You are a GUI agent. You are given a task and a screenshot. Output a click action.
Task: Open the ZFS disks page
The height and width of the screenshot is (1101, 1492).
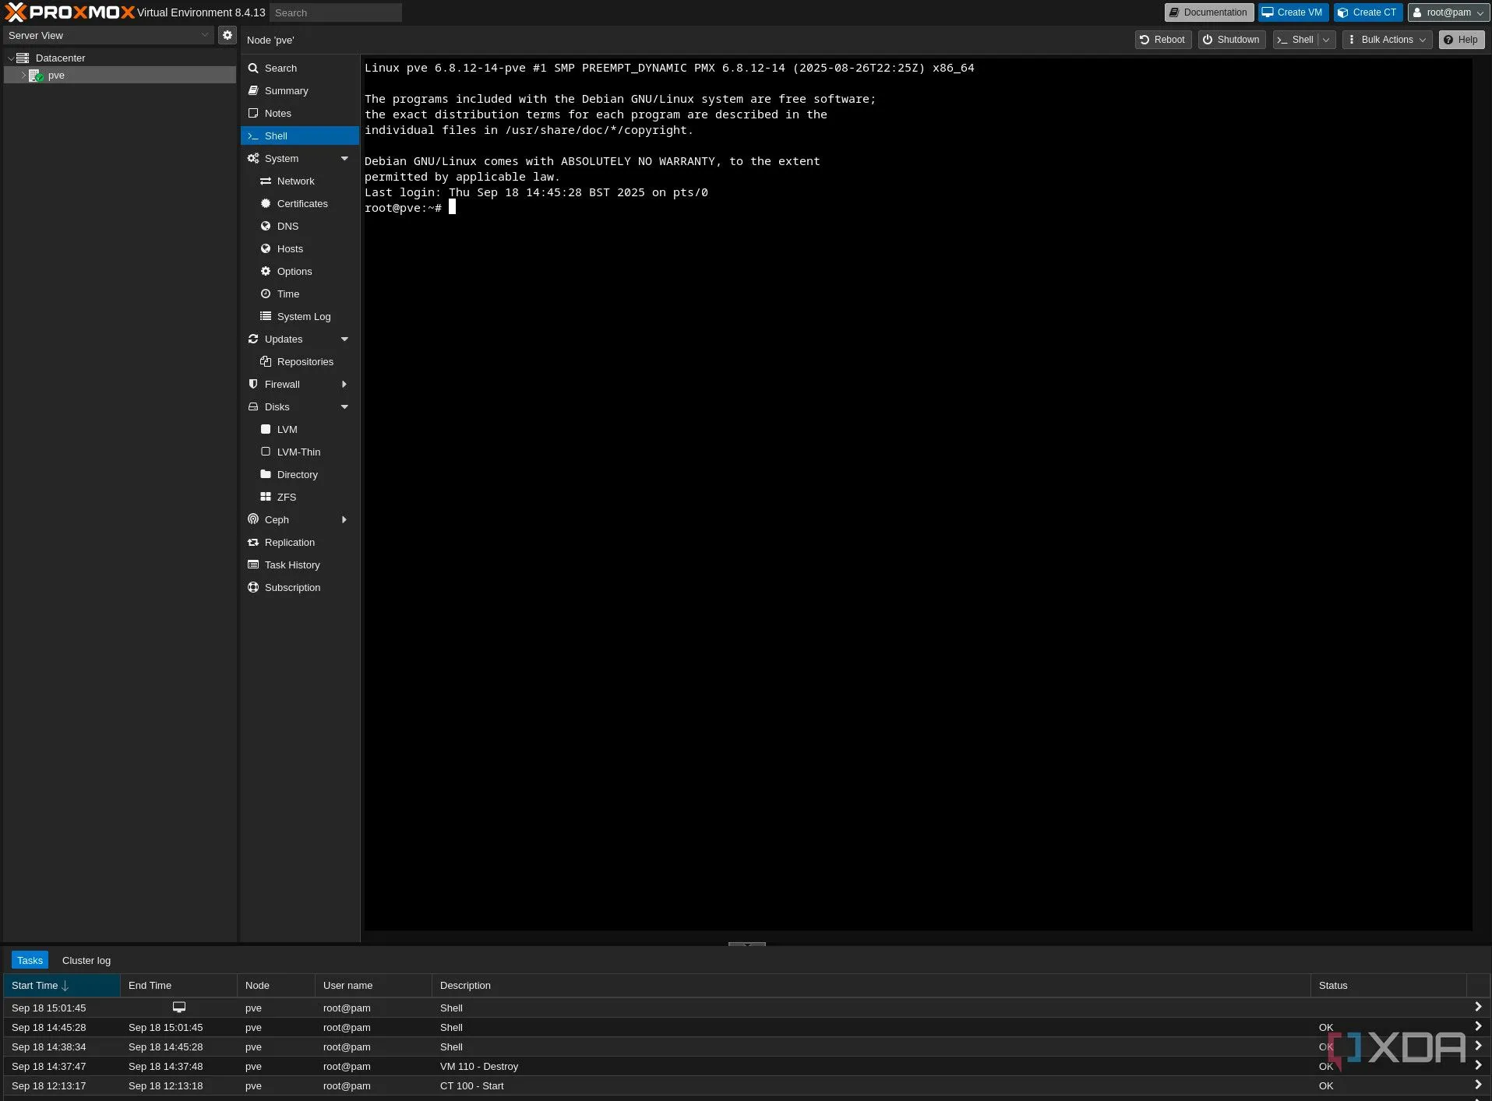(286, 497)
